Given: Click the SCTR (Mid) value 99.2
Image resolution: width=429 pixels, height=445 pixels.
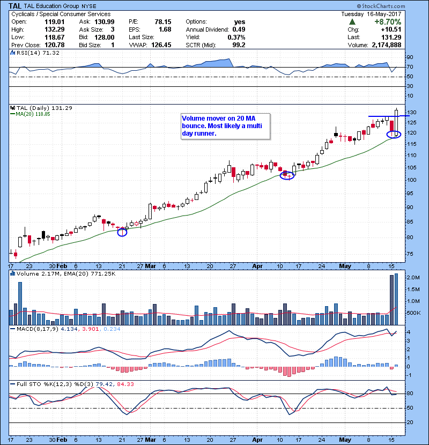Looking at the screenshot, I should (x=239, y=45).
